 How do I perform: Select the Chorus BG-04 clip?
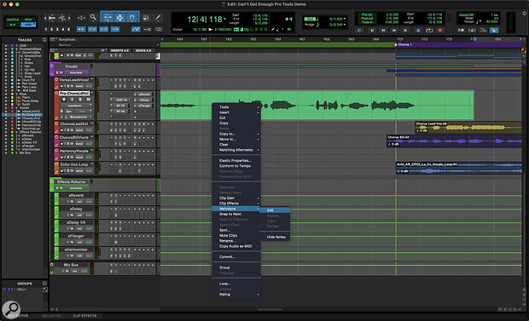click(x=454, y=140)
